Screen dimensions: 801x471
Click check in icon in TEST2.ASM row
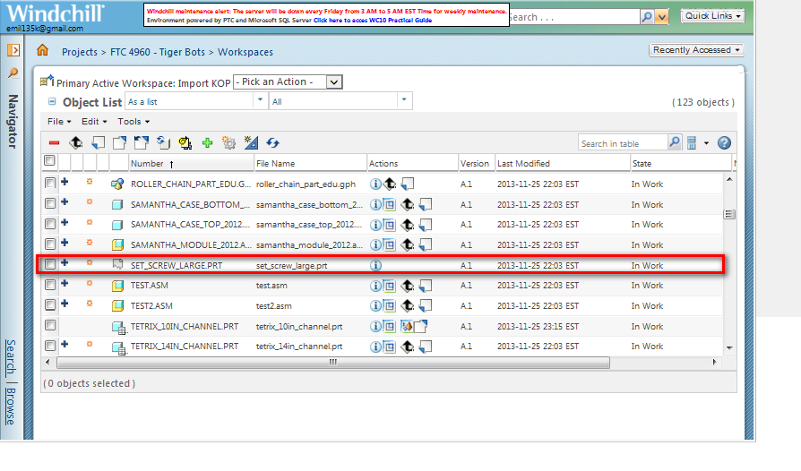pos(426,306)
